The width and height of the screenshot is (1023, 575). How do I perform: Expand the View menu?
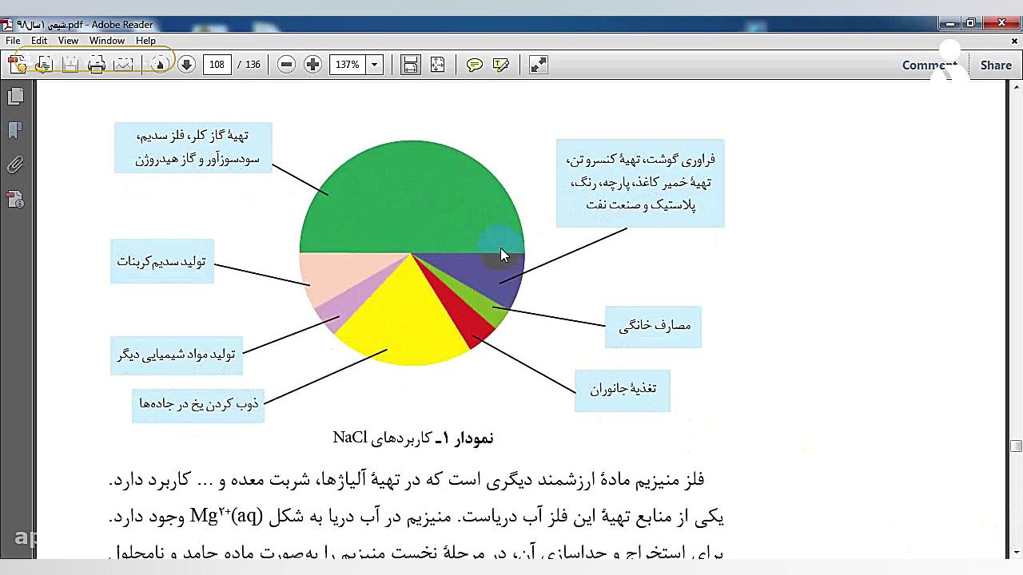tap(68, 40)
